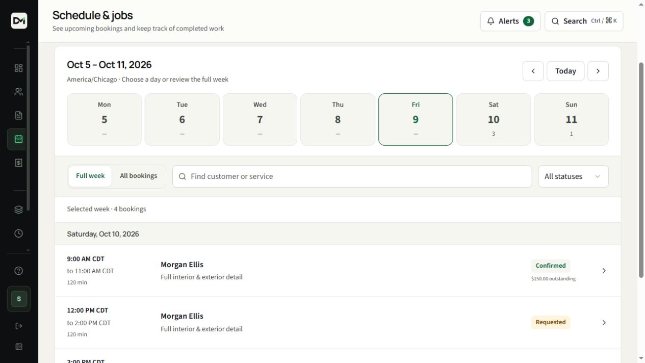Open the customers people icon in sidebar
This screenshot has height=363, width=645.
19,92
